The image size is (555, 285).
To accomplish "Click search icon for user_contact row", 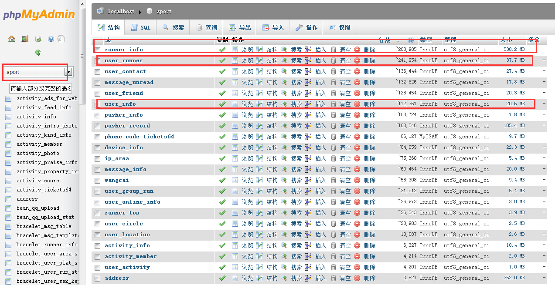I will point(284,71).
